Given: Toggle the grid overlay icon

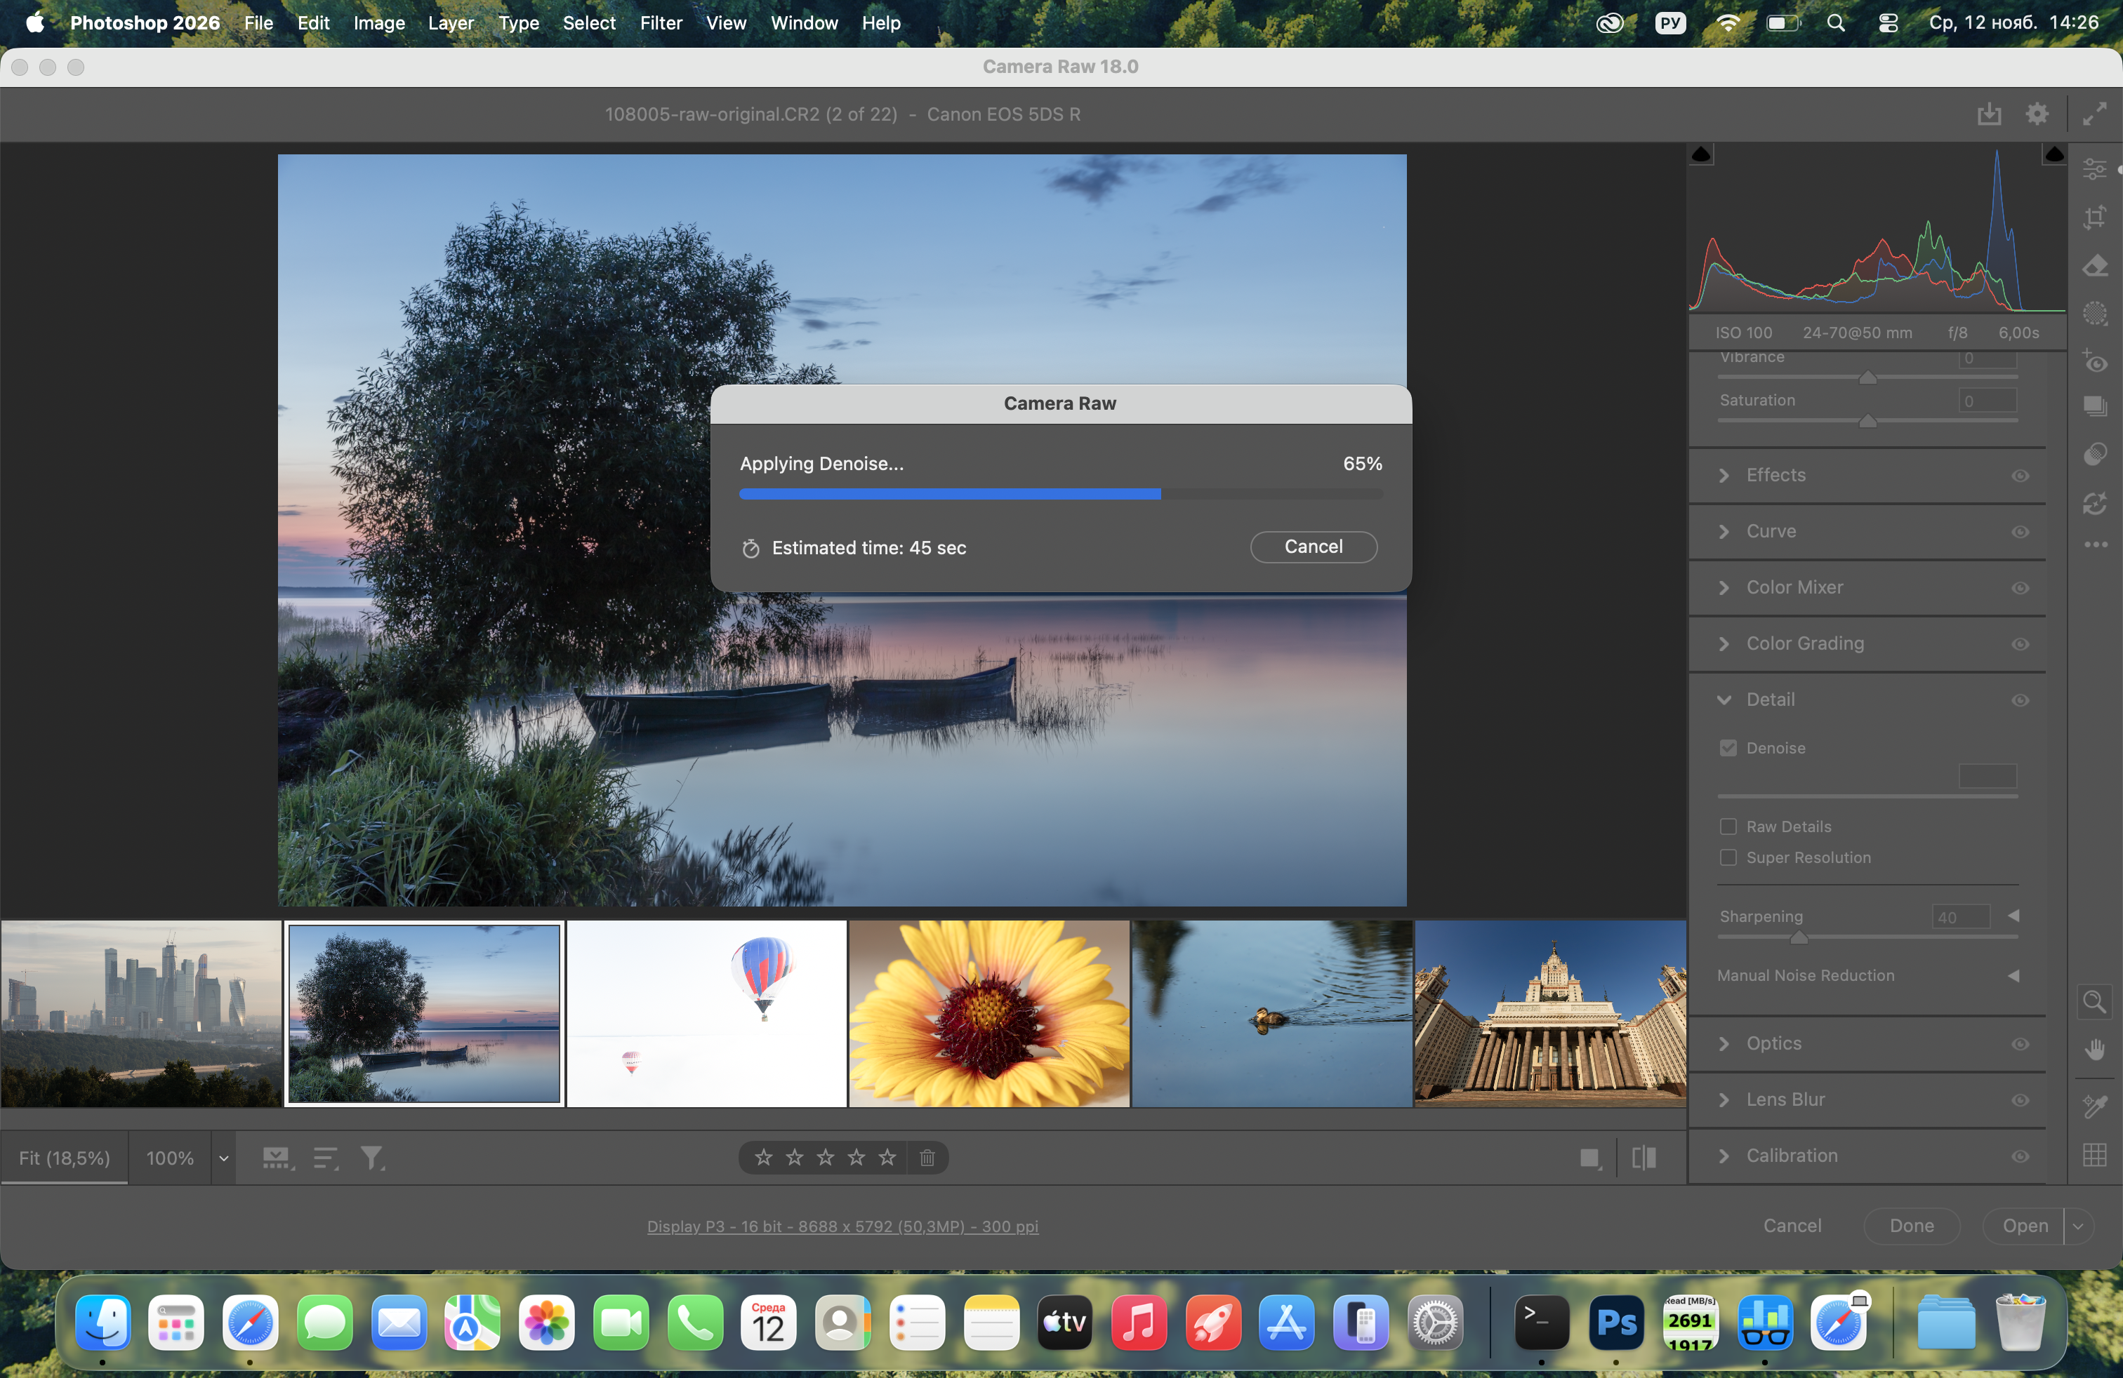Looking at the screenshot, I should (2094, 1155).
